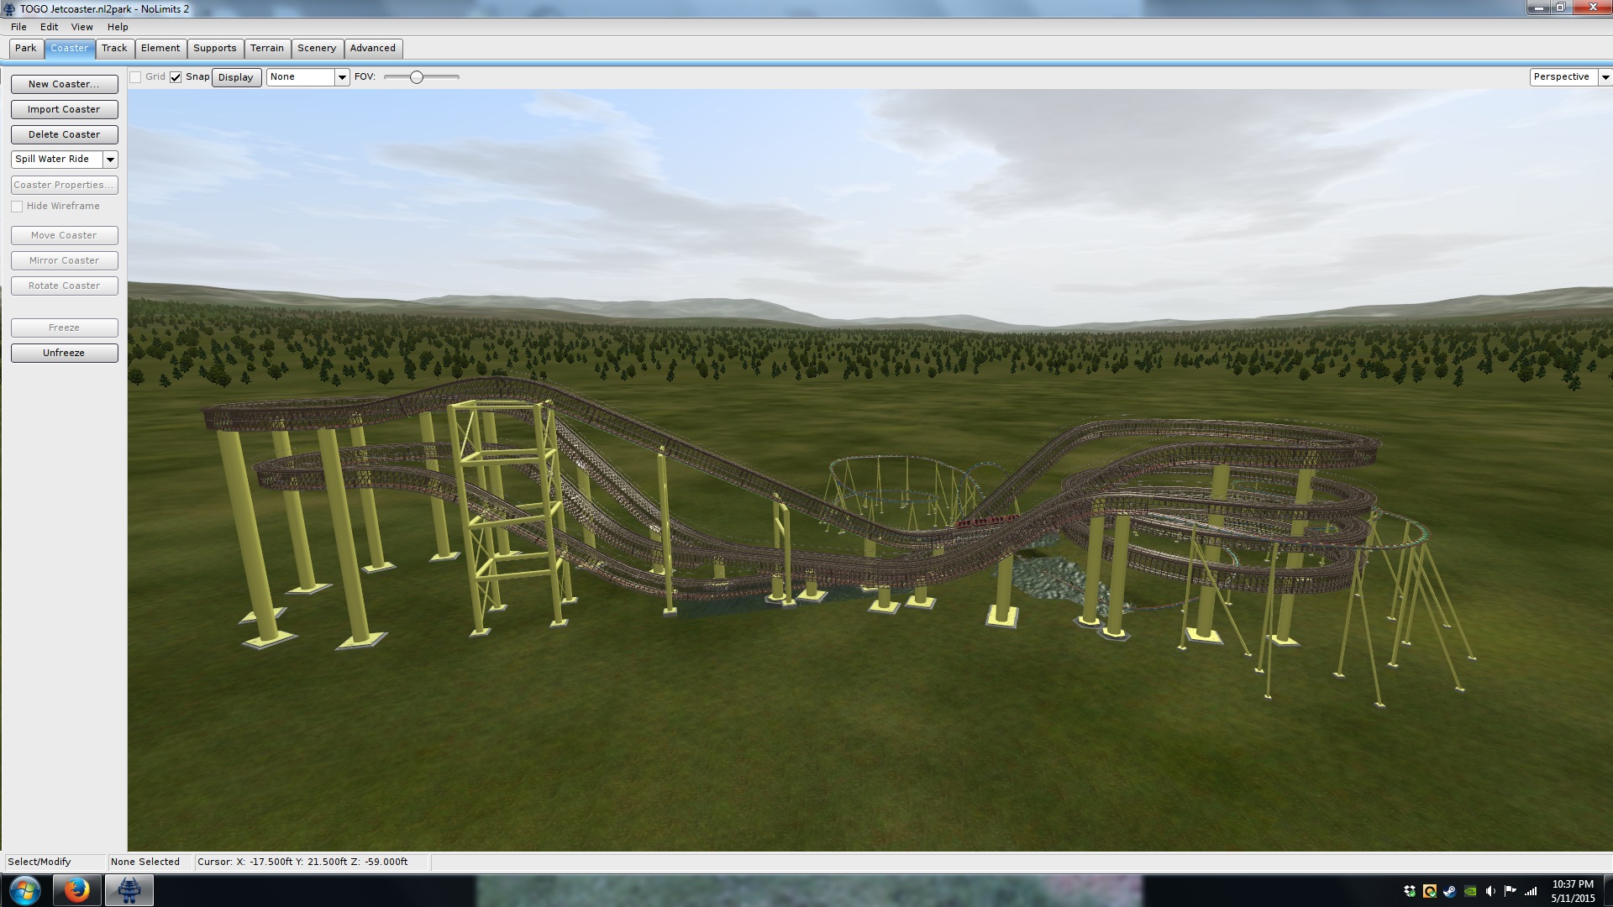Open the Action Center flag icon
This screenshot has height=907, width=1613.
point(1511,891)
